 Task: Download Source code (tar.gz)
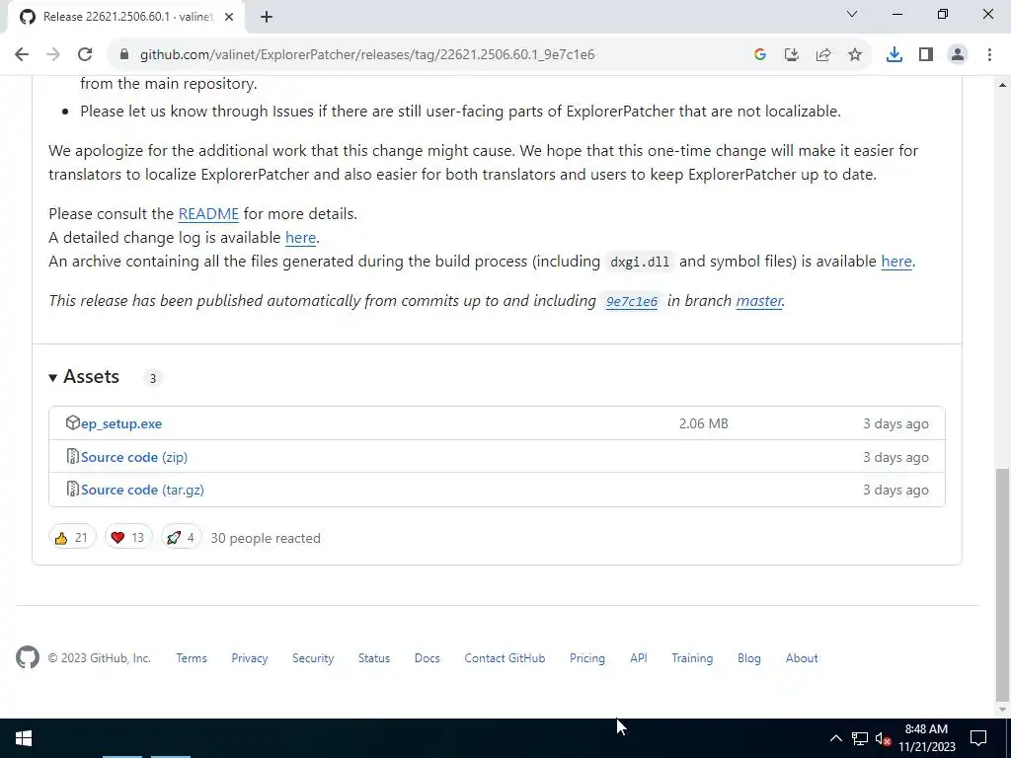click(x=142, y=490)
